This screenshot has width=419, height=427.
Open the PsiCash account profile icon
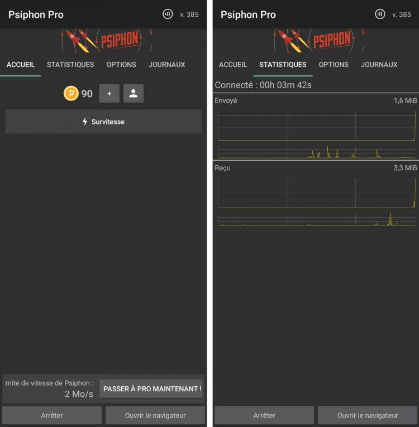[x=134, y=93]
